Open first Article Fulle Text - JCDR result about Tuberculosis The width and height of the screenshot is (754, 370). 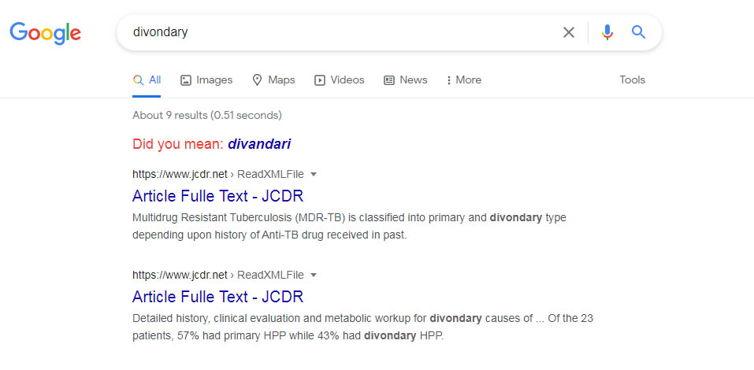[x=217, y=196]
